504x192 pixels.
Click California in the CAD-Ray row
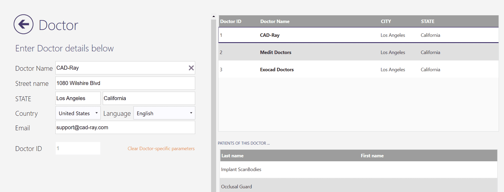[430, 35]
